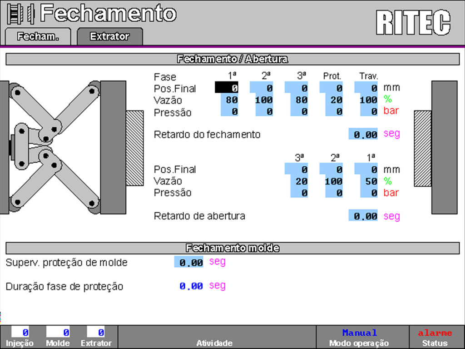Switch to the Extrator tab
The height and width of the screenshot is (349, 465).
point(109,36)
